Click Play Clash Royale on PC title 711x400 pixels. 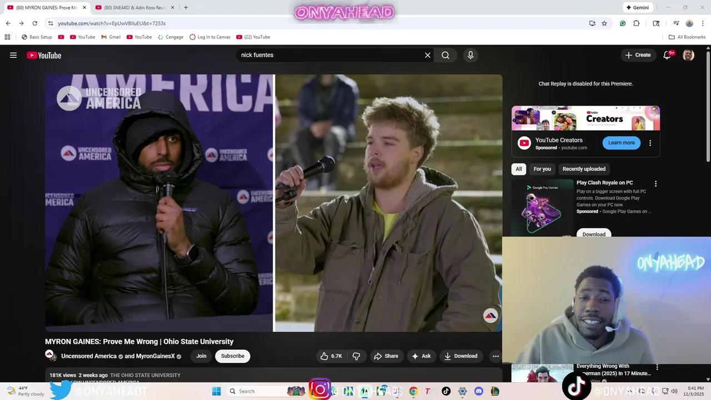(x=604, y=183)
